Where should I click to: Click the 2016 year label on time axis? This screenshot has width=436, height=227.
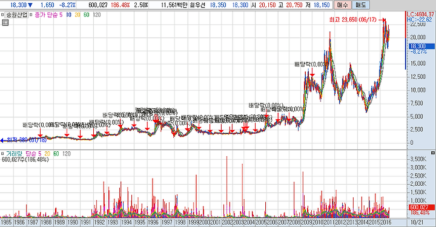coord(386,222)
